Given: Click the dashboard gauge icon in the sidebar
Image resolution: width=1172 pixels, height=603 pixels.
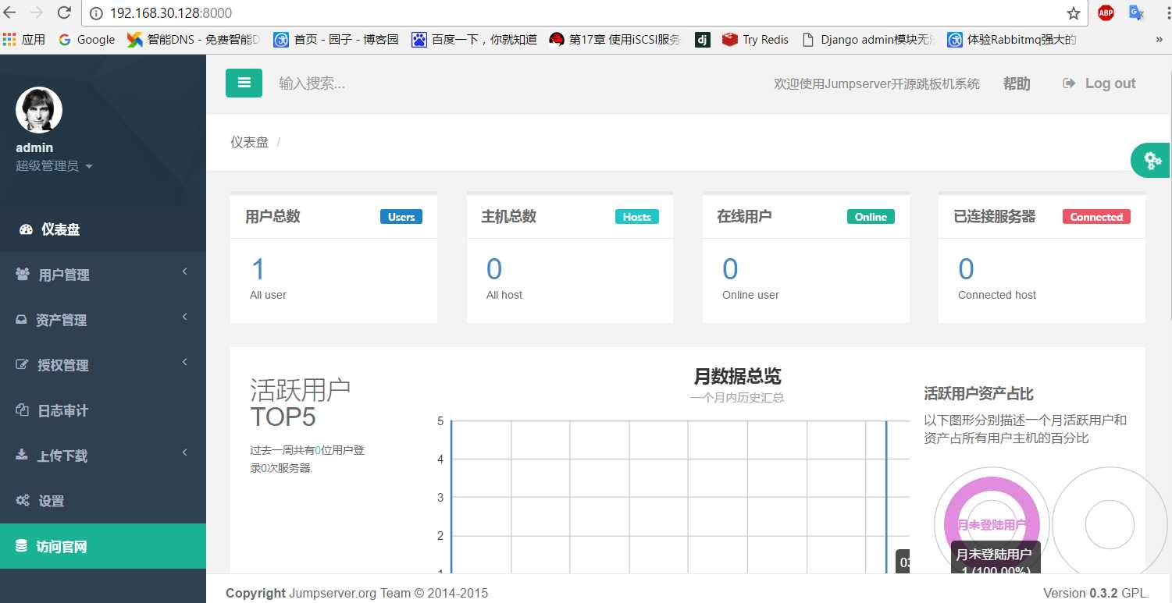Looking at the screenshot, I should tap(27, 229).
